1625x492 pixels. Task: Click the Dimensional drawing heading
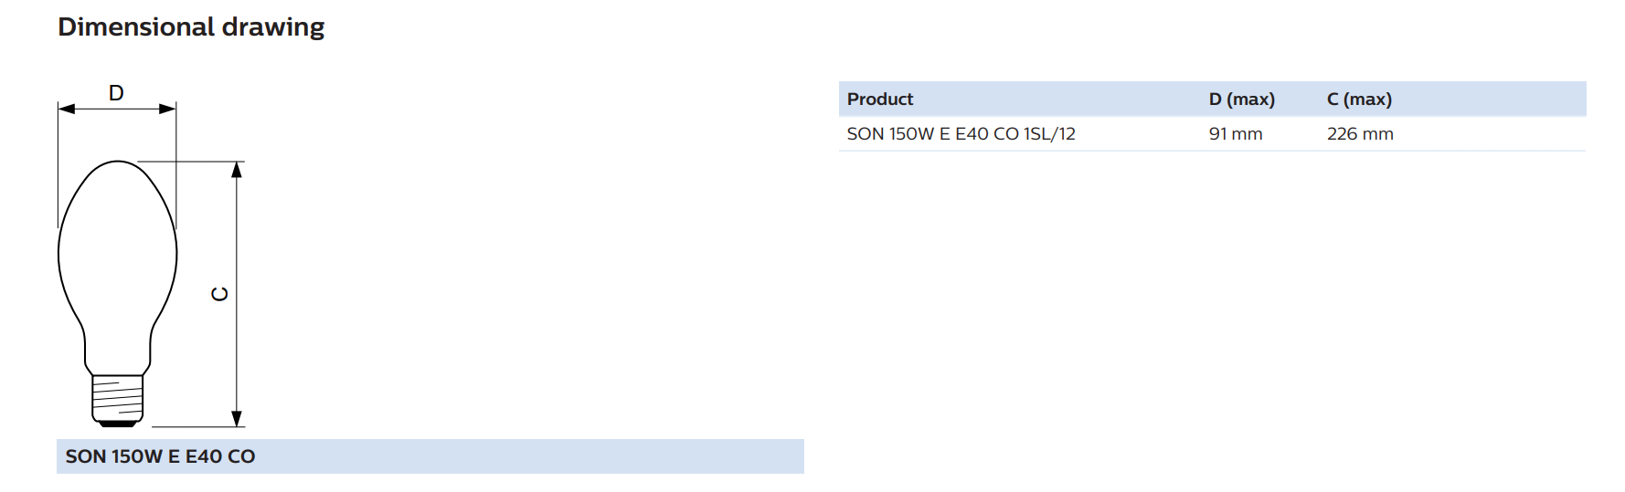tap(191, 27)
